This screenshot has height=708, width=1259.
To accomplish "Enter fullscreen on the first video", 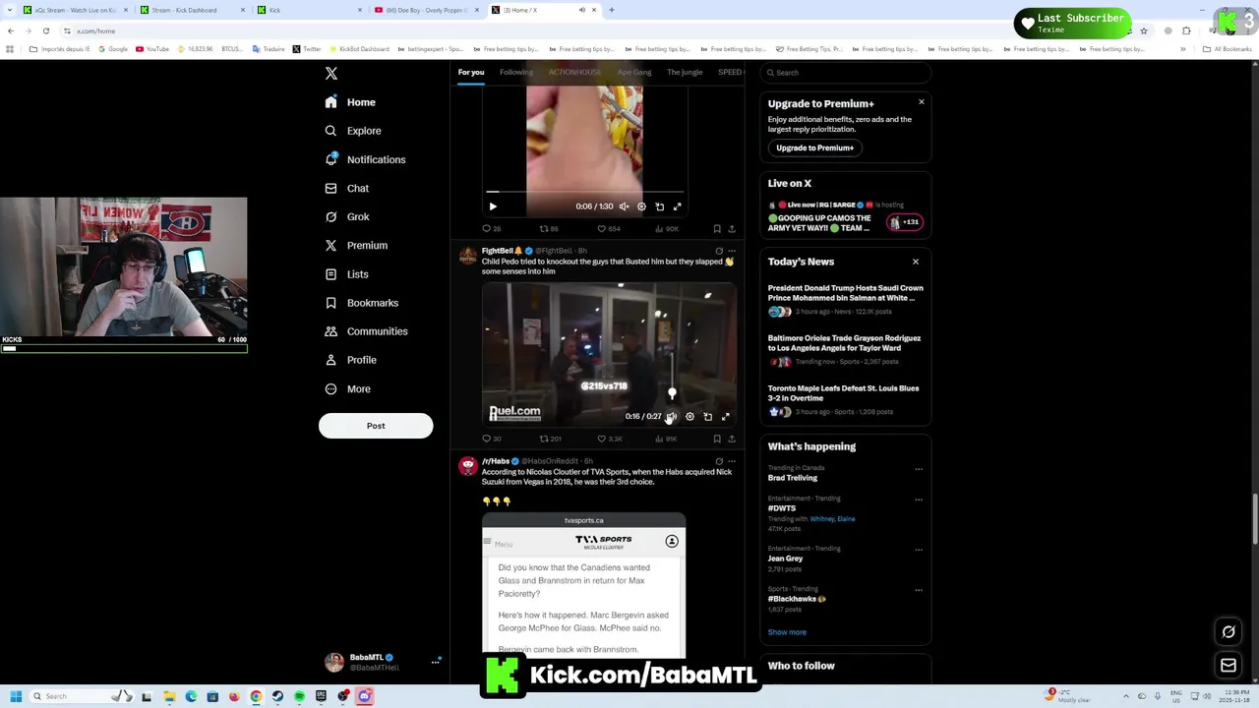I will tap(677, 206).
